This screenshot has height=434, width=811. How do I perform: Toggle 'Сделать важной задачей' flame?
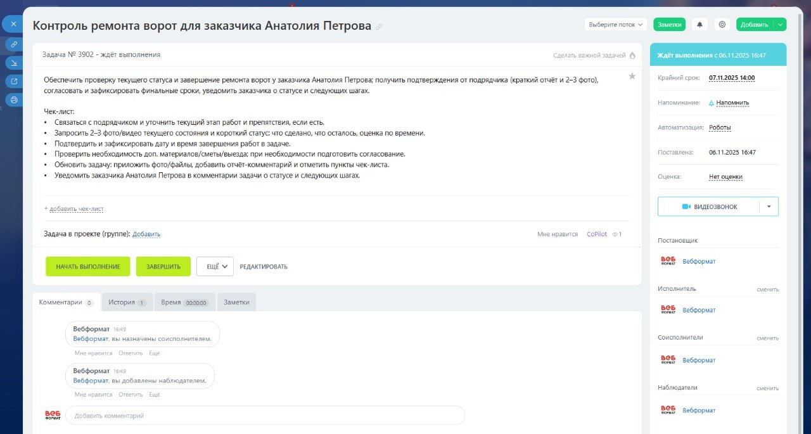click(x=632, y=55)
